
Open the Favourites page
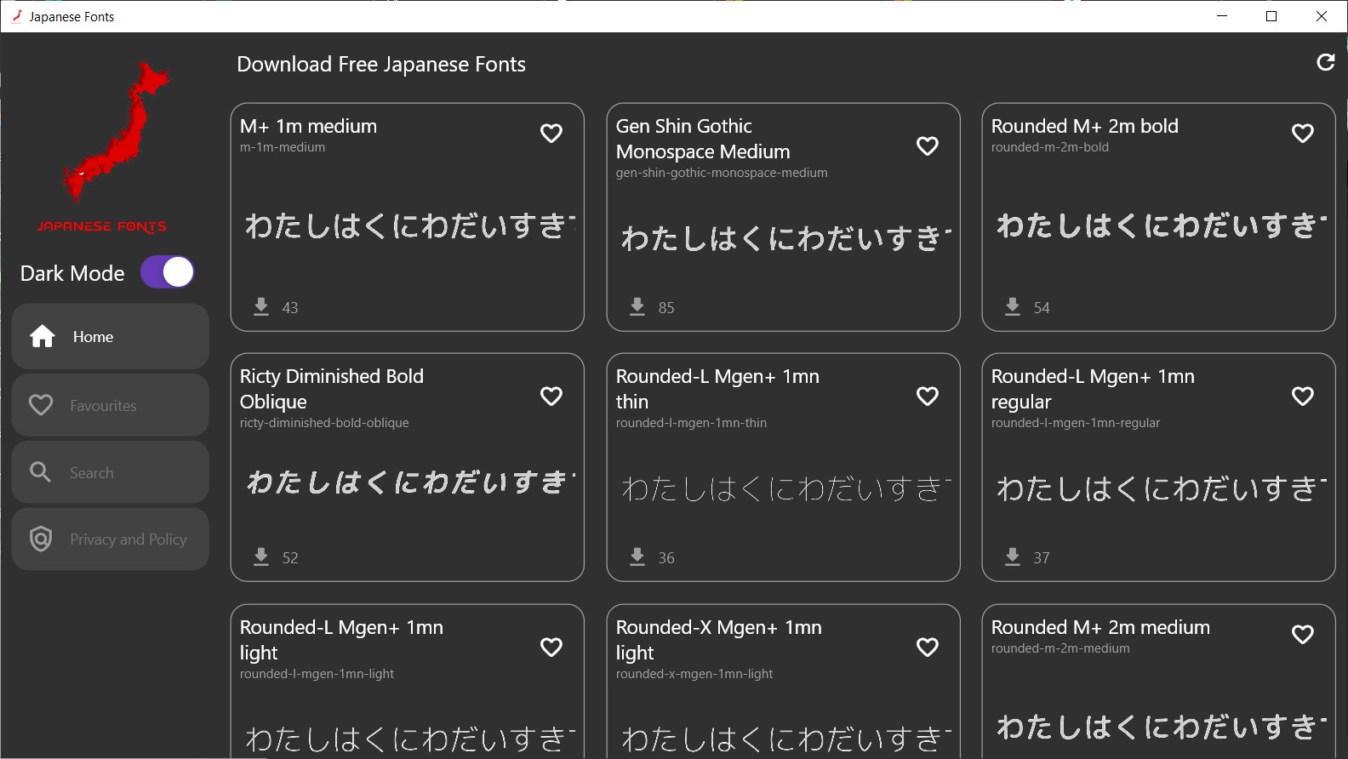[x=111, y=405]
